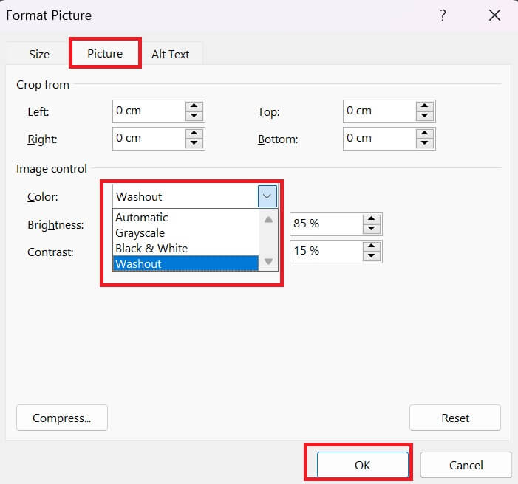Click the Color list scroll down arrow
Viewport: 518px width, 484px height.
(x=268, y=261)
